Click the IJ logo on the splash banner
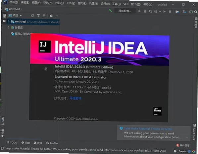The height and width of the screenshot is (154, 198). tap(45, 47)
